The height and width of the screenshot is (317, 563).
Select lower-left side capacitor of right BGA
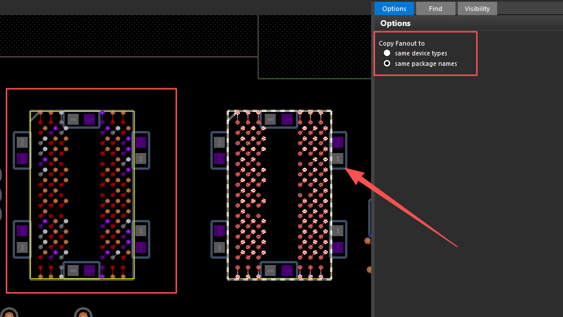220,238
